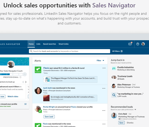The image size is (149, 127).
Task: Select the Lists tab
Action: (x=38, y=44)
